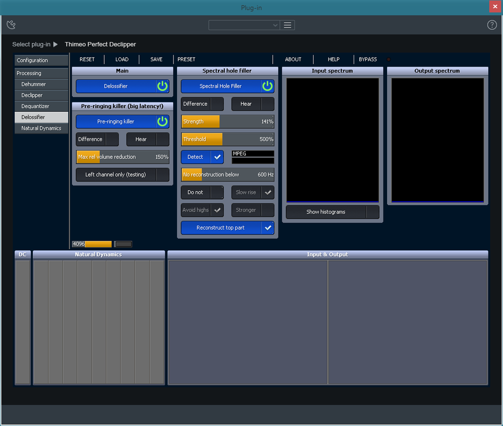Click the RESET button
Viewport: 503px width, 426px height.
point(87,60)
